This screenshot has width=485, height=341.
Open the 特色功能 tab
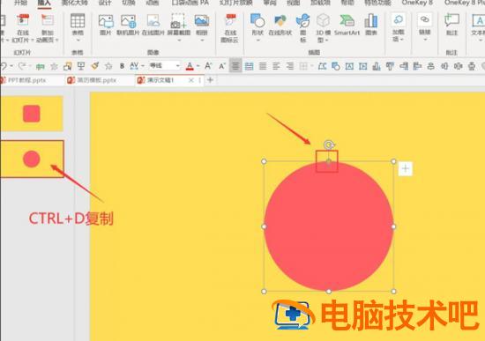[x=377, y=4]
